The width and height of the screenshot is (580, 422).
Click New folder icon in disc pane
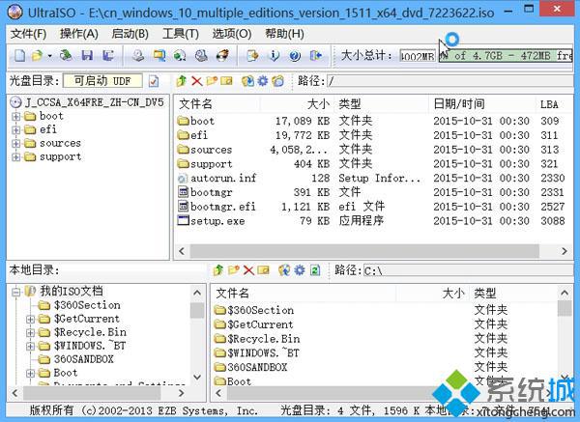[x=212, y=80]
